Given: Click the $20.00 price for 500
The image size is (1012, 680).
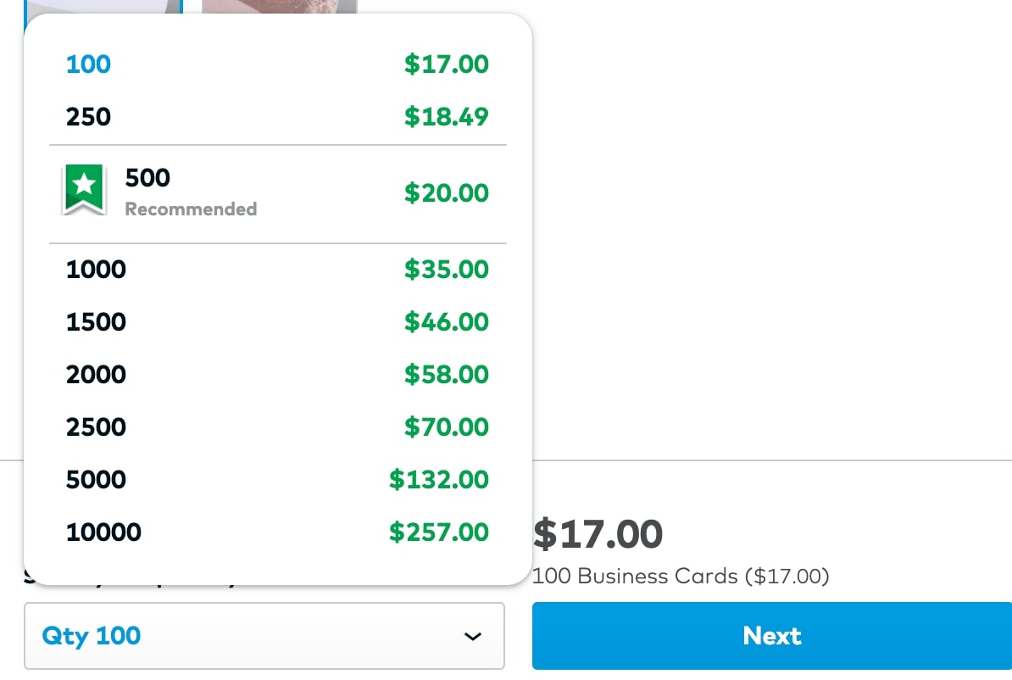Looking at the screenshot, I should [446, 193].
